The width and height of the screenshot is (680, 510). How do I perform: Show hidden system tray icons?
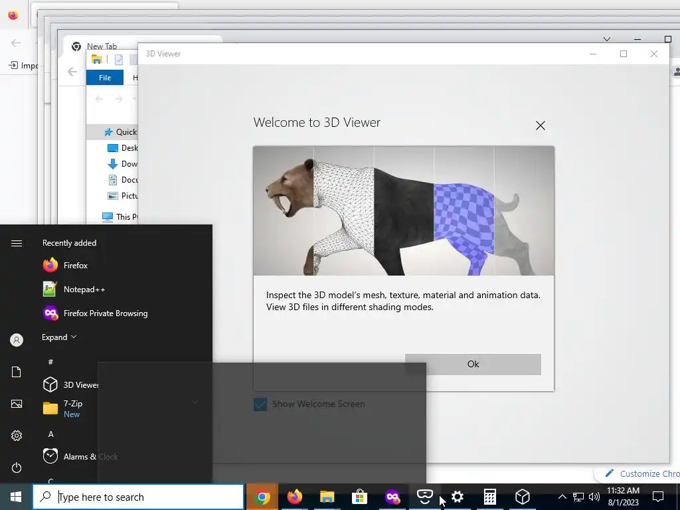562,497
